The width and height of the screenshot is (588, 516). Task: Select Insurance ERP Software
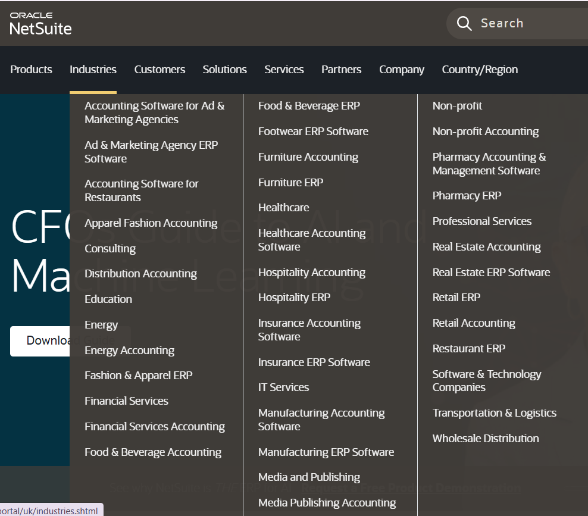(x=314, y=362)
